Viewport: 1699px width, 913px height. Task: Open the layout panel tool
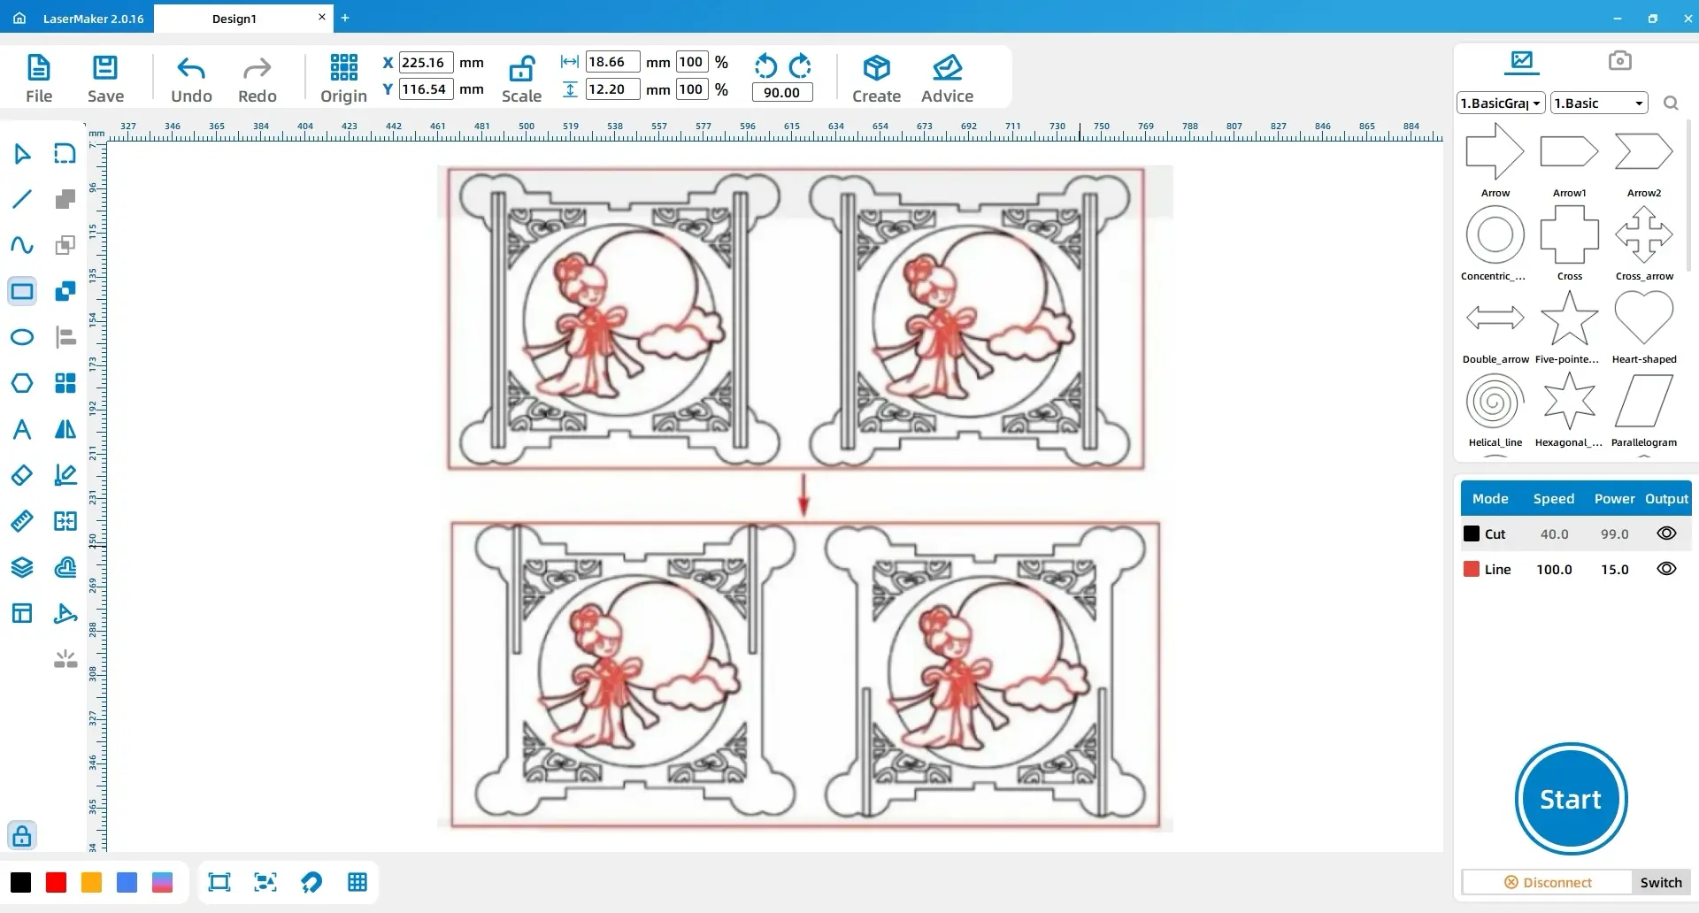point(22,613)
